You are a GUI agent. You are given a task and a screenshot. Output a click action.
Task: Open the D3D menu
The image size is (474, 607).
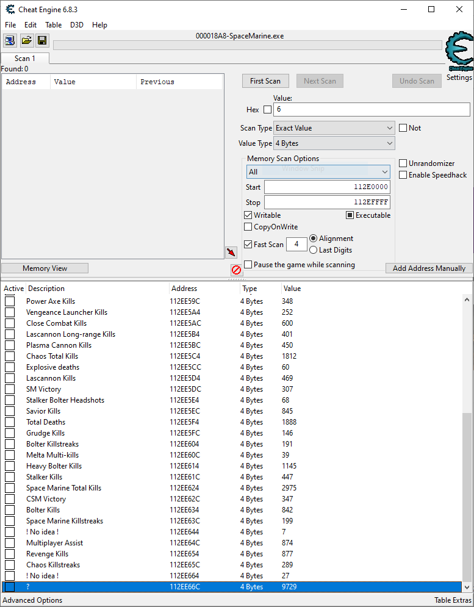coord(77,25)
